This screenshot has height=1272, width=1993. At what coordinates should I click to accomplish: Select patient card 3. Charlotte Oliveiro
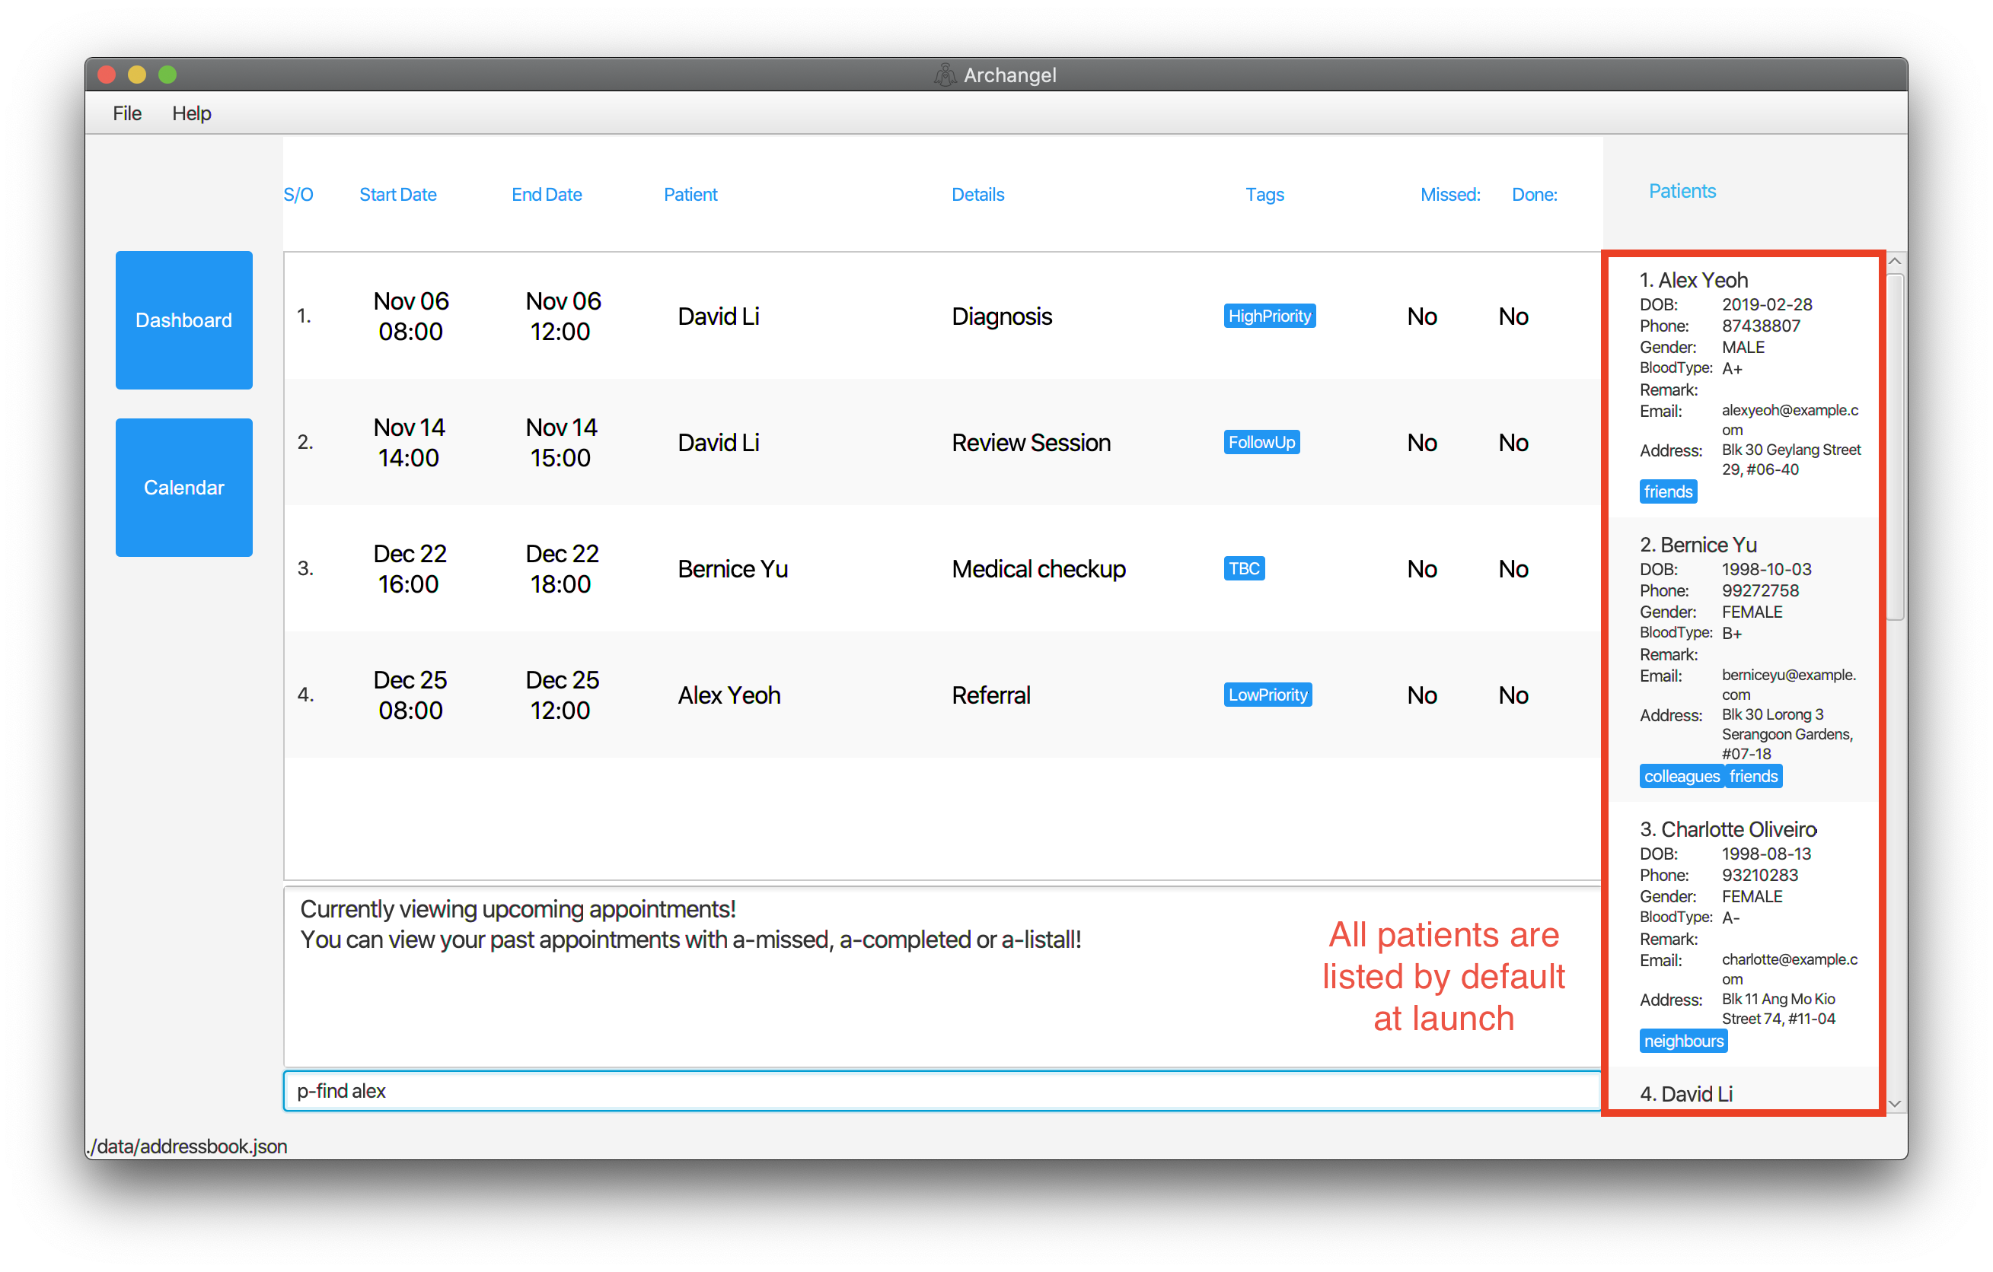(x=1743, y=934)
